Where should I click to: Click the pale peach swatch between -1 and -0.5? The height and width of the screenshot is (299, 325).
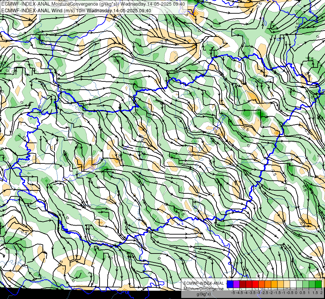tap(287, 284)
